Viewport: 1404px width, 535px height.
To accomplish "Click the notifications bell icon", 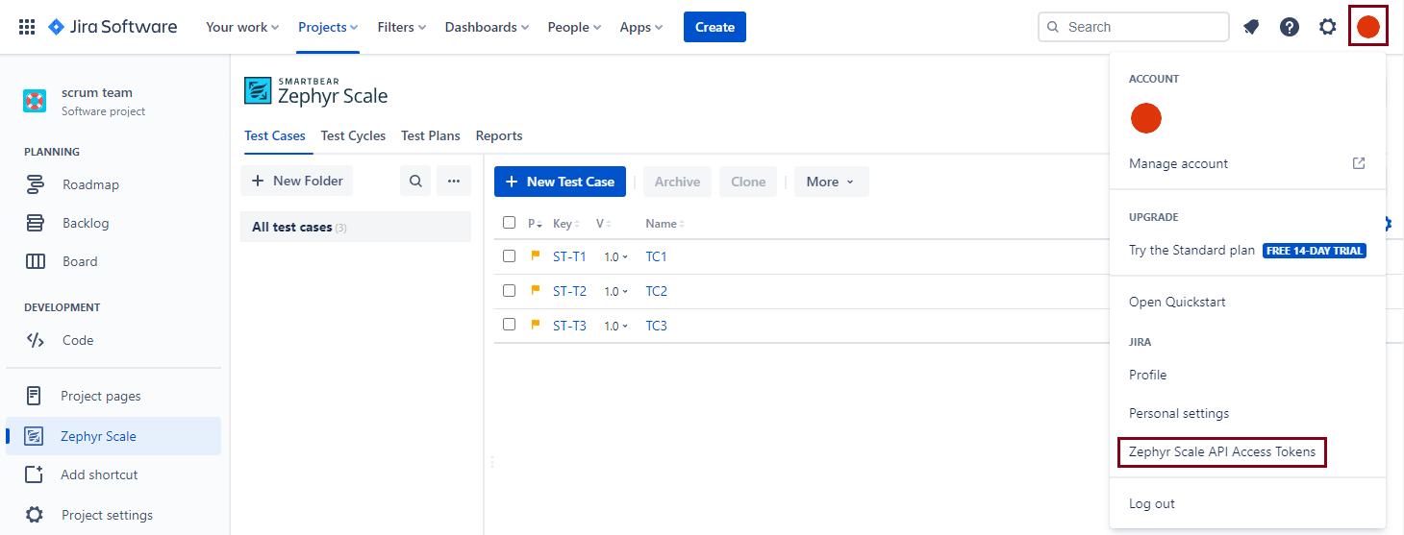I will pyautogui.click(x=1251, y=27).
